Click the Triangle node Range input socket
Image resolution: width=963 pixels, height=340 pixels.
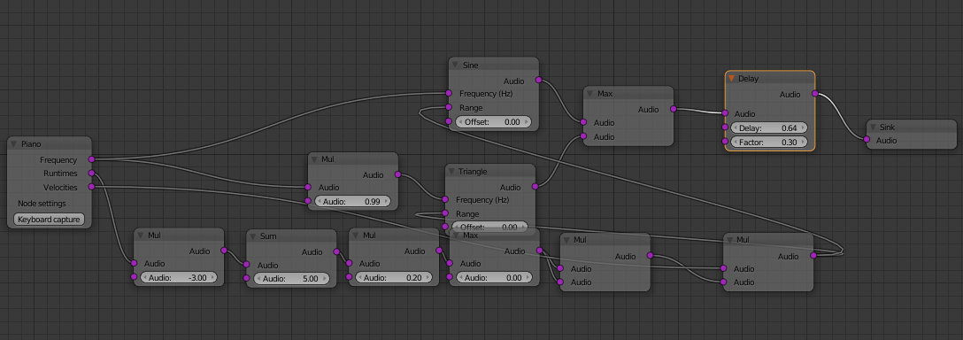446,214
